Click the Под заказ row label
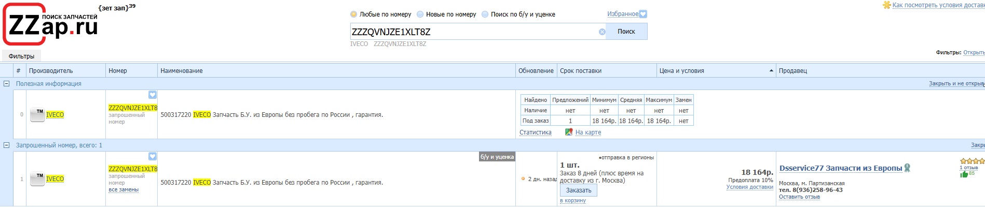This screenshot has height=209, width=985. pos(536,121)
